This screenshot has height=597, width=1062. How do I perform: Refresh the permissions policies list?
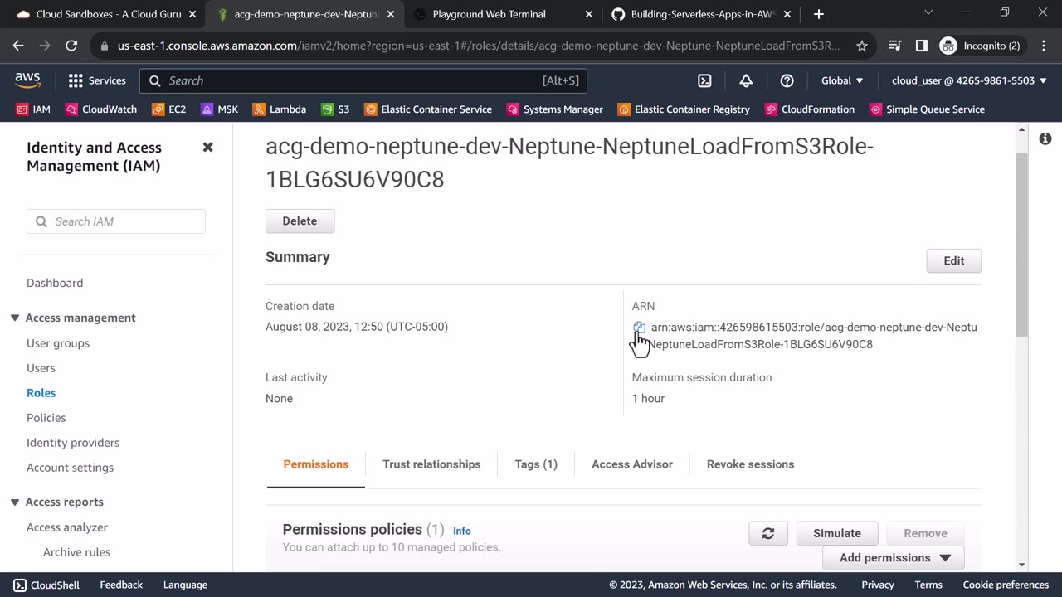[768, 533]
